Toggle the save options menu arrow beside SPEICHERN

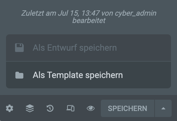163,108
